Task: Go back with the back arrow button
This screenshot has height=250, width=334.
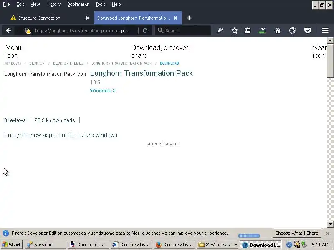Action: click(8, 30)
